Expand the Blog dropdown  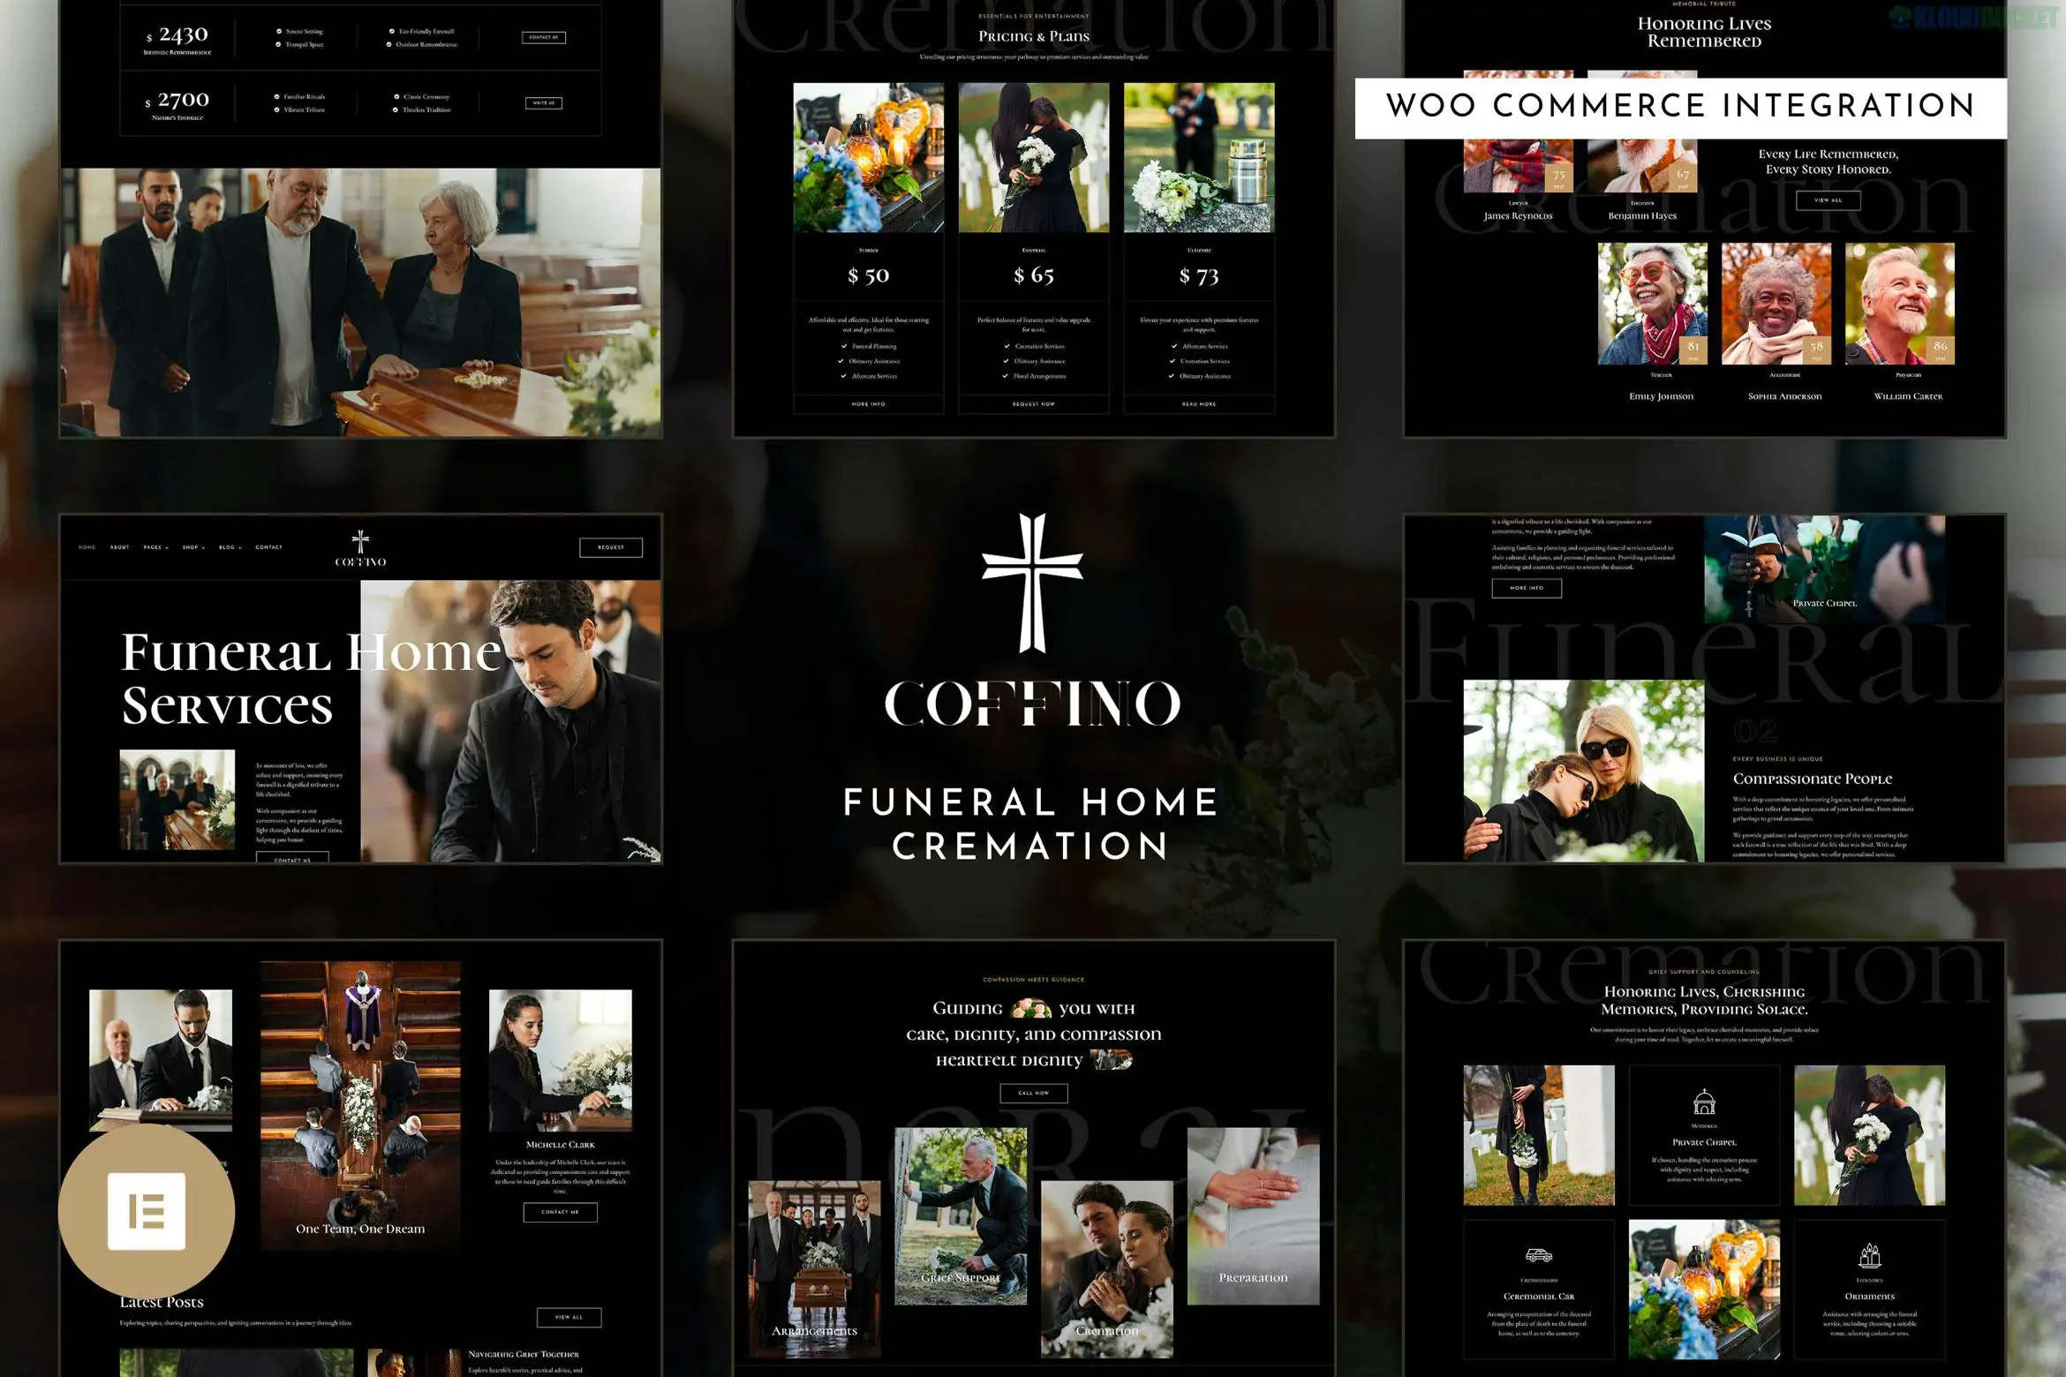click(x=230, y=547)
